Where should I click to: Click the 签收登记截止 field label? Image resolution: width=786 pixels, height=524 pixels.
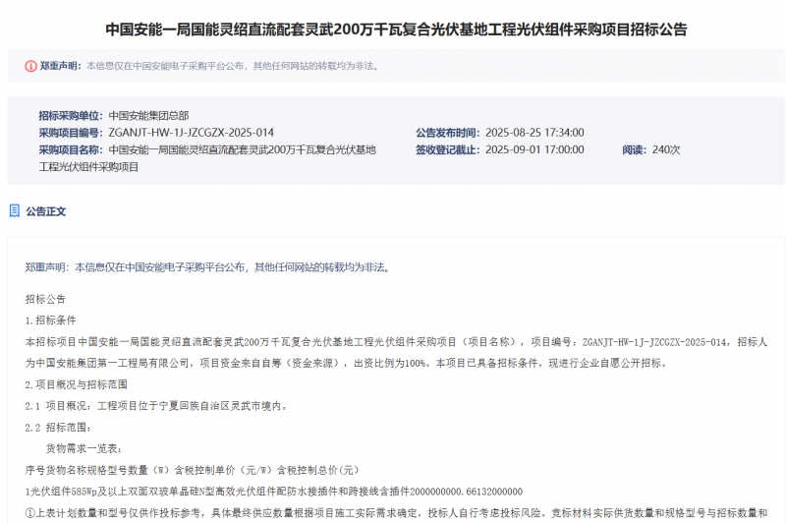[x=446, y=149]
